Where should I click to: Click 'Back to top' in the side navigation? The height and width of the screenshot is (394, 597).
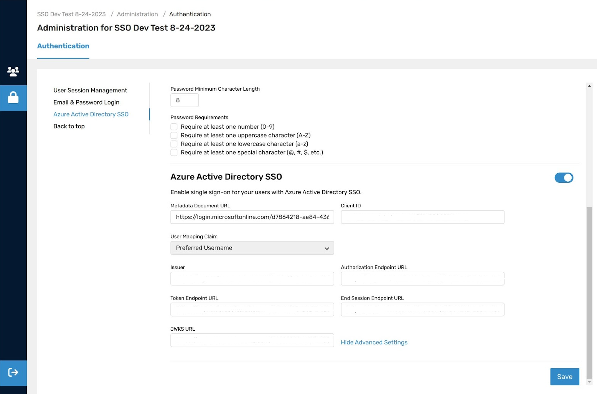pos(69,126)
